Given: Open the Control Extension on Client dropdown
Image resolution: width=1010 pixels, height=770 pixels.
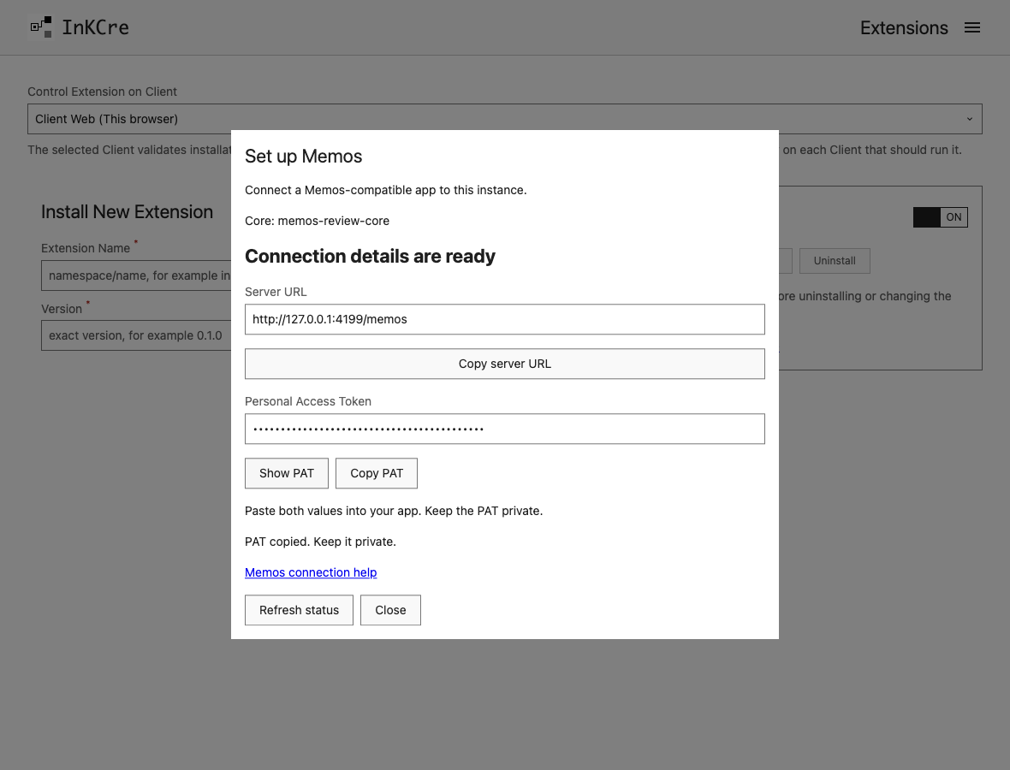Looking at the screenshot, I should tap(504, 119).
